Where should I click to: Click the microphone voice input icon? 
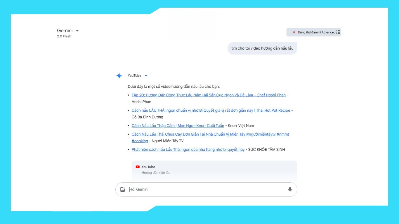(290, 189)
